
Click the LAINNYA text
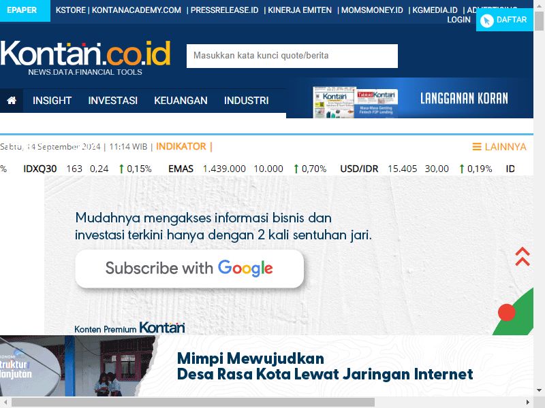coord(505,147)
